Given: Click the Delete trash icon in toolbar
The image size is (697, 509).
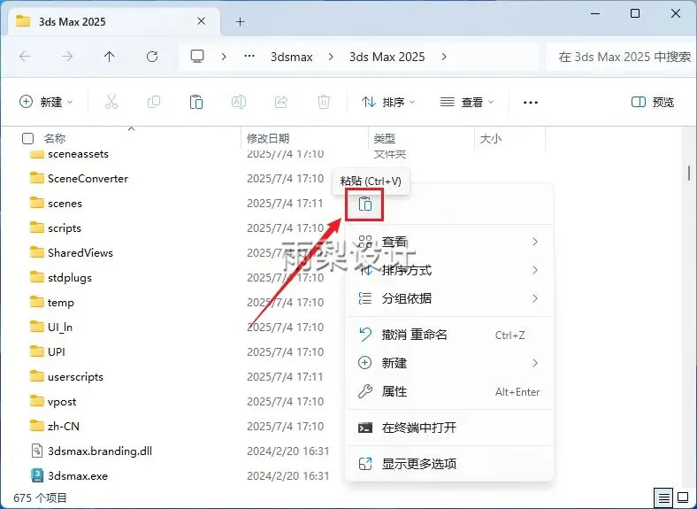Looking at the screenshot, I should (324, 102).
